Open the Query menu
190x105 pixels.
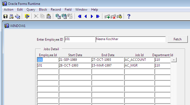(x=31, y=10)
